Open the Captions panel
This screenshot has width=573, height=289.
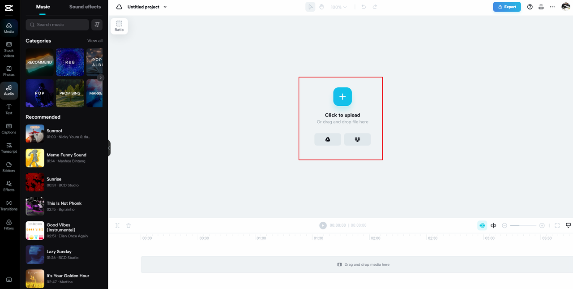click(x=9, y=129)
